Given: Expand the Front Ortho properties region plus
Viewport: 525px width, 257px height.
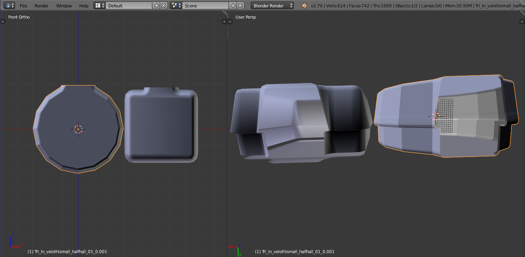Looking at the screenshot, I should 224,22.
